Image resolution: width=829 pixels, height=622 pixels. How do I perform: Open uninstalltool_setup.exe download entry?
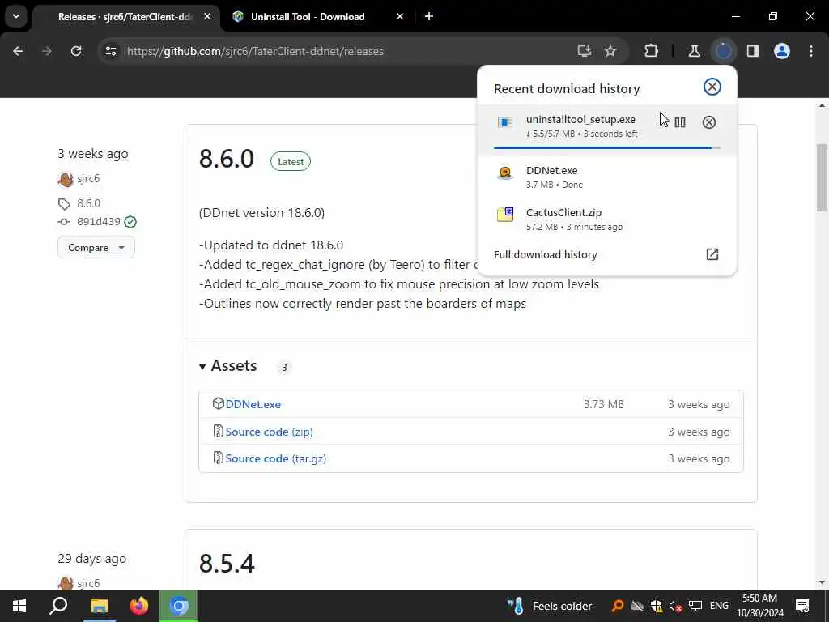tap(607, 130)
